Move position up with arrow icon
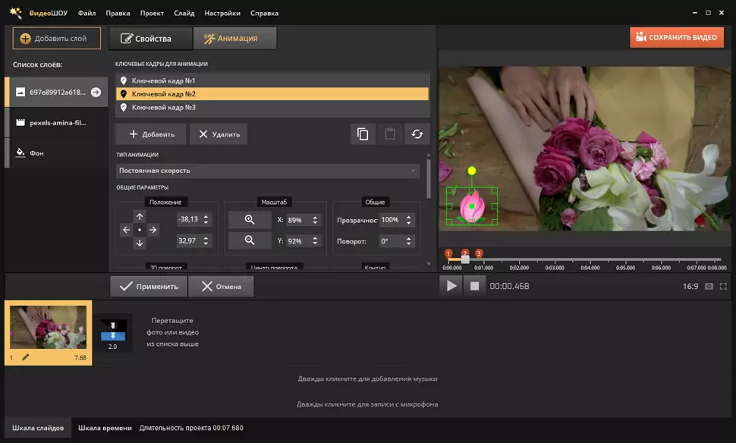This screenshot has height=443, width=736. 140,216
